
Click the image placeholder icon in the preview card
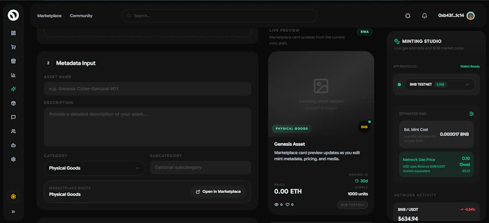(x=321, y=86)
